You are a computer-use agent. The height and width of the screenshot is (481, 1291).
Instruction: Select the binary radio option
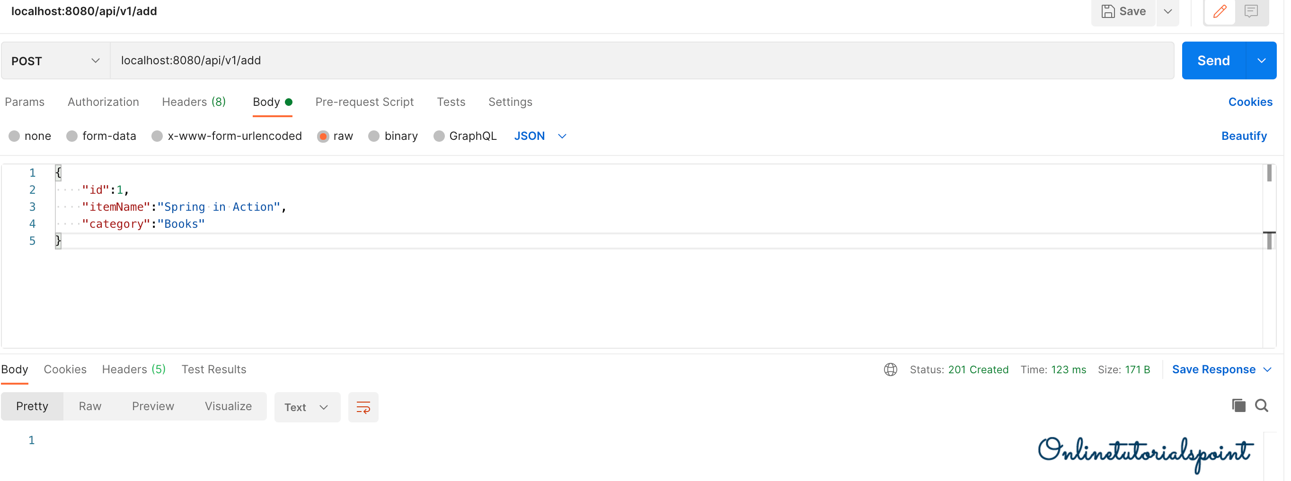point(374,136)
